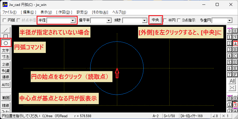Enable the 3点指示 three-point checkbox
The height and width of the screenshot is (119, 238).
(179, 20)
